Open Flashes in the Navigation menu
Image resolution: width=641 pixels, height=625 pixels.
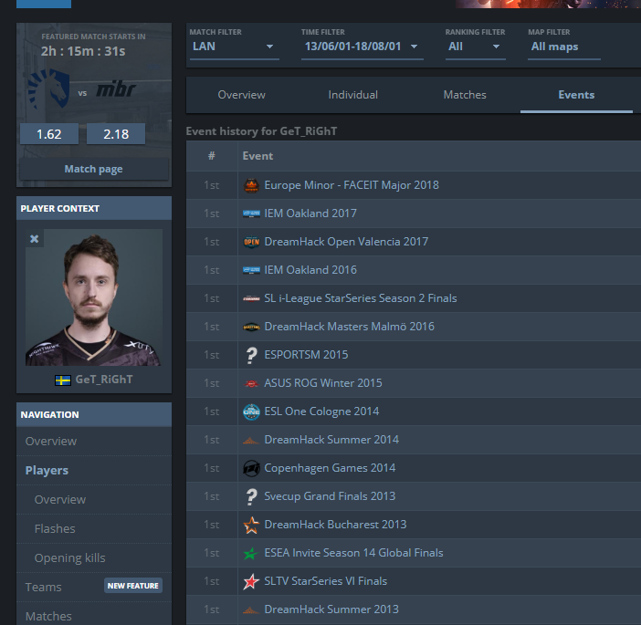(x=94, y=529)
